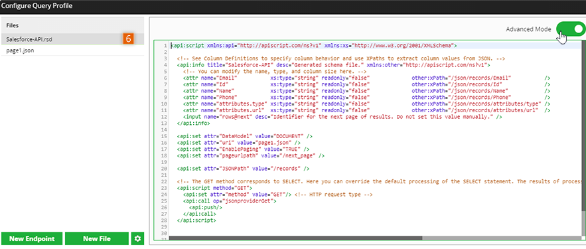This screenshot has height=249, width=586.
Task: Click the attr name="attributes.url" line
Action: click(x=366, y=110)
